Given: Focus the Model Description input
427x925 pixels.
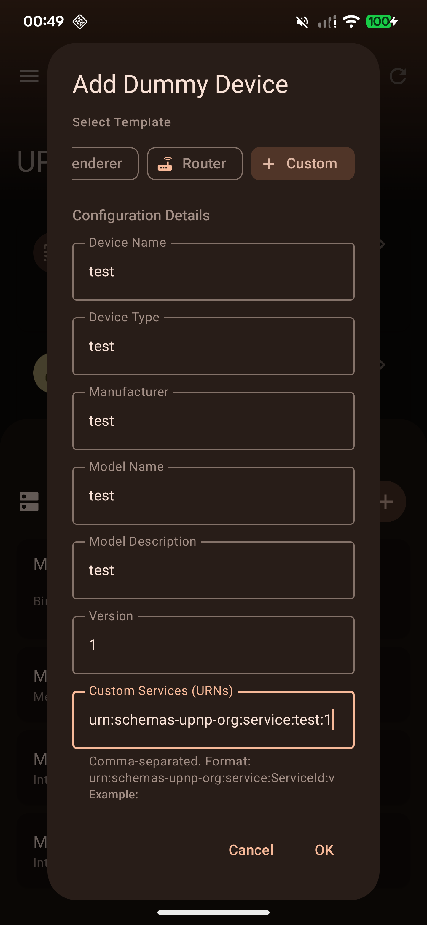Looking at the screenshot, I should click(x=213, y=570).
